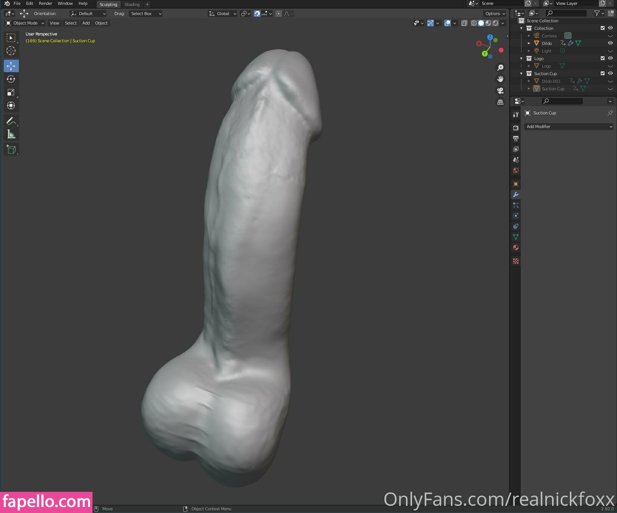
Task: Open the Physics properties tab
Action: click(516, 216)
